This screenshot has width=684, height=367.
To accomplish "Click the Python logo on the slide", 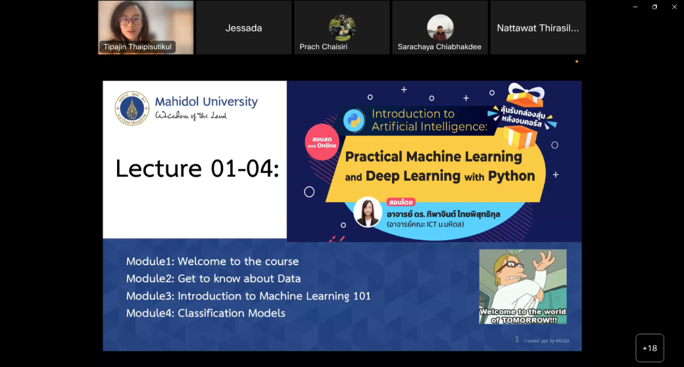I will pos(354,120).
